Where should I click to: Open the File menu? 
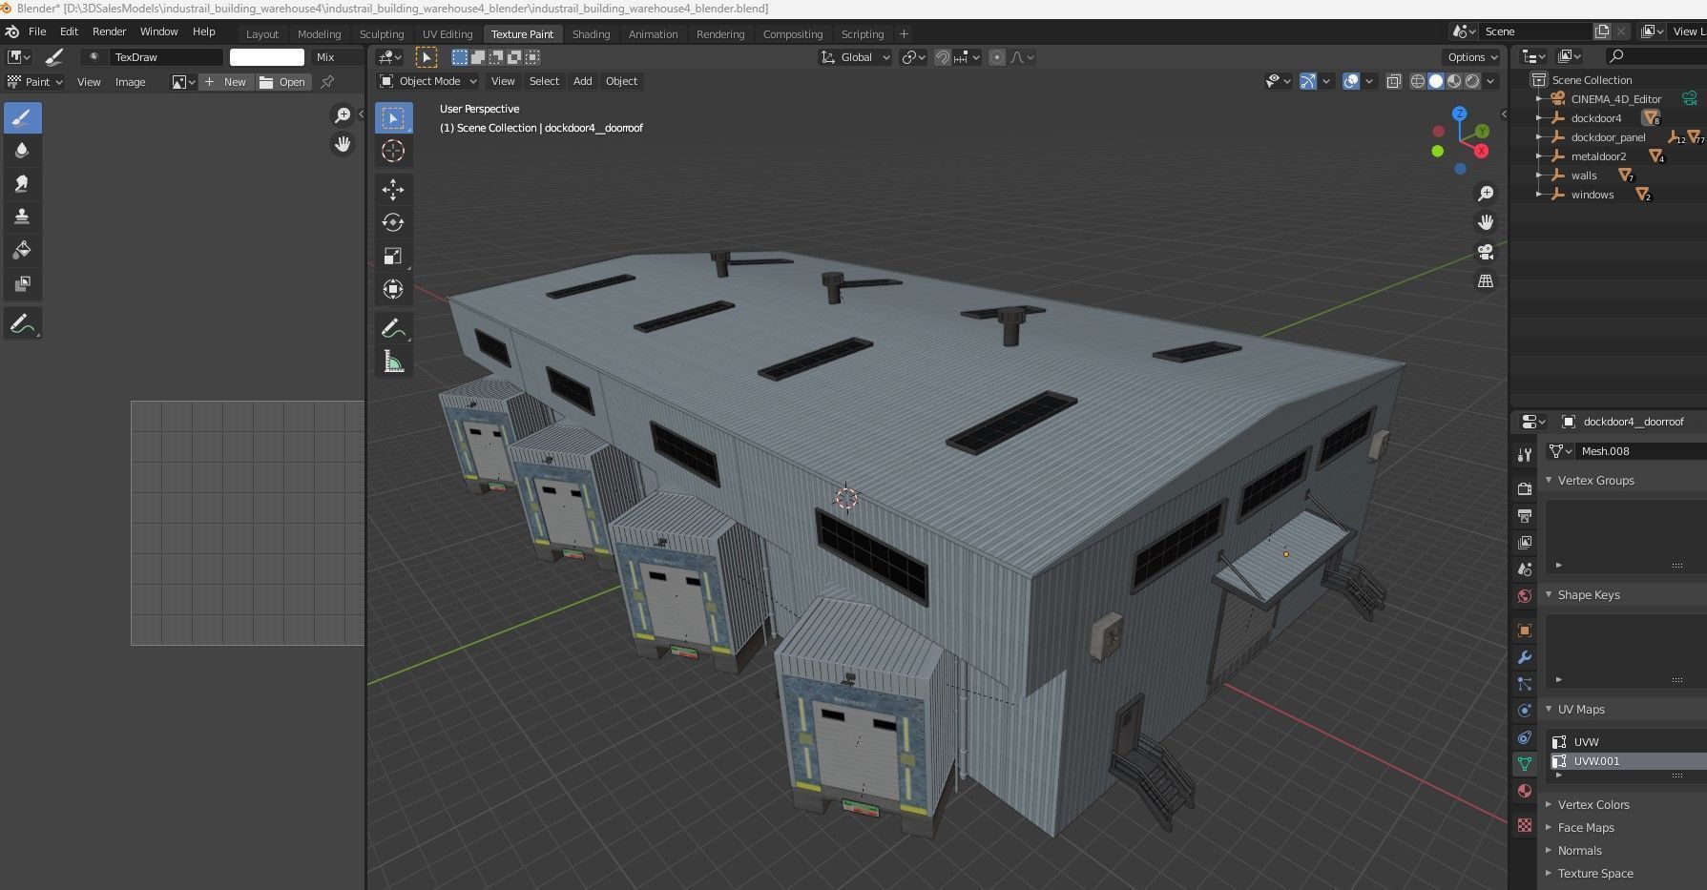(x=37, y=31)
